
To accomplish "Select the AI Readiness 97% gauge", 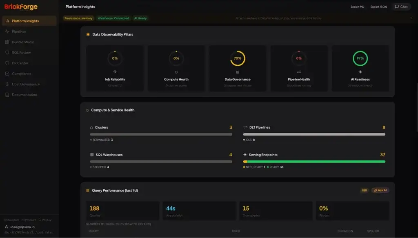I will click(x=360, y=58).
